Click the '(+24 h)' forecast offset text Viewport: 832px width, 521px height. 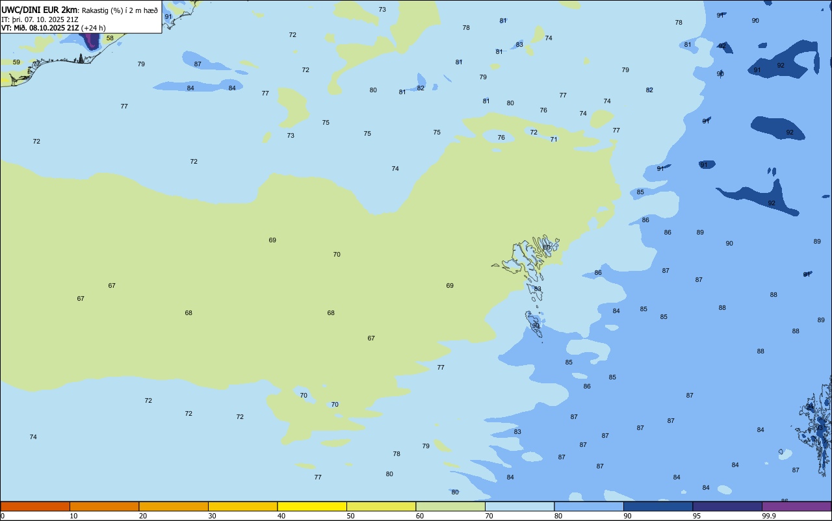[94, 28]
